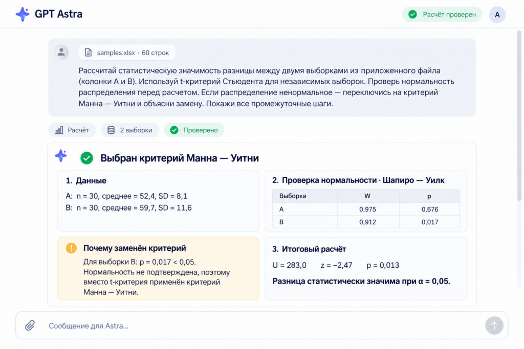
Task: Click the Почему заменён критерий heading
Action: (135, 248)
